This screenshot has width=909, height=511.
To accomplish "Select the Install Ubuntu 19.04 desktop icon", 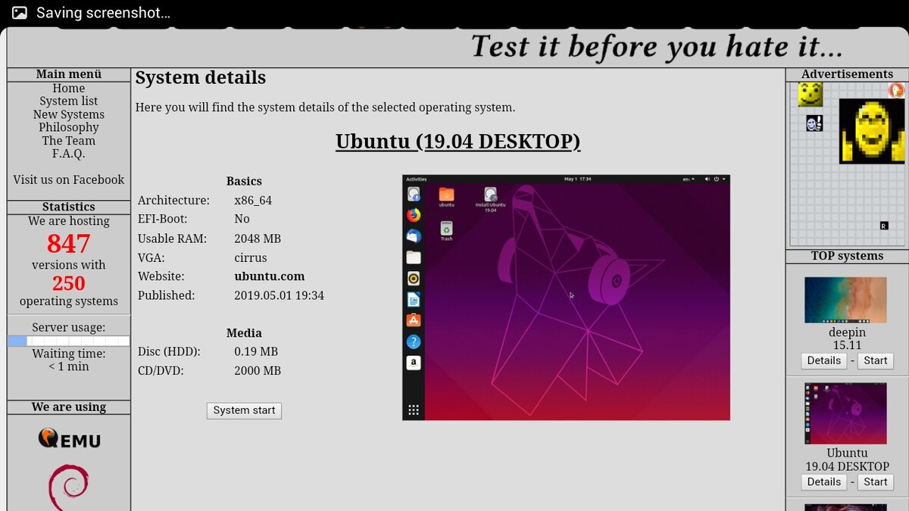I will (491, 200).
